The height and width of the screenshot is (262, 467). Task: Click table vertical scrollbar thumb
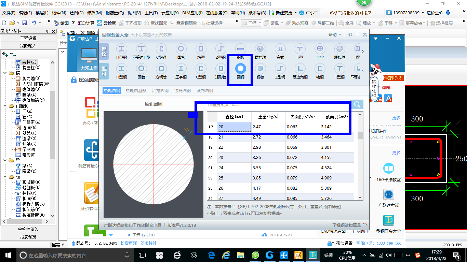click(360, 135)
